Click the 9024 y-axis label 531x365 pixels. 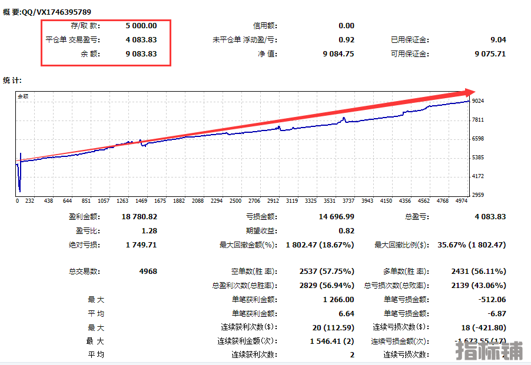[478, 101]
